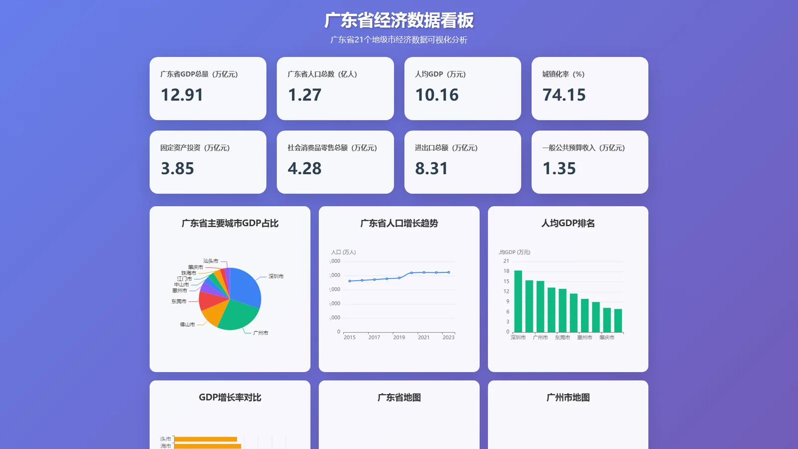798x449 pixels.
Task: Click the 汕头市 label beside the pie chart
Action: point(210,261)
